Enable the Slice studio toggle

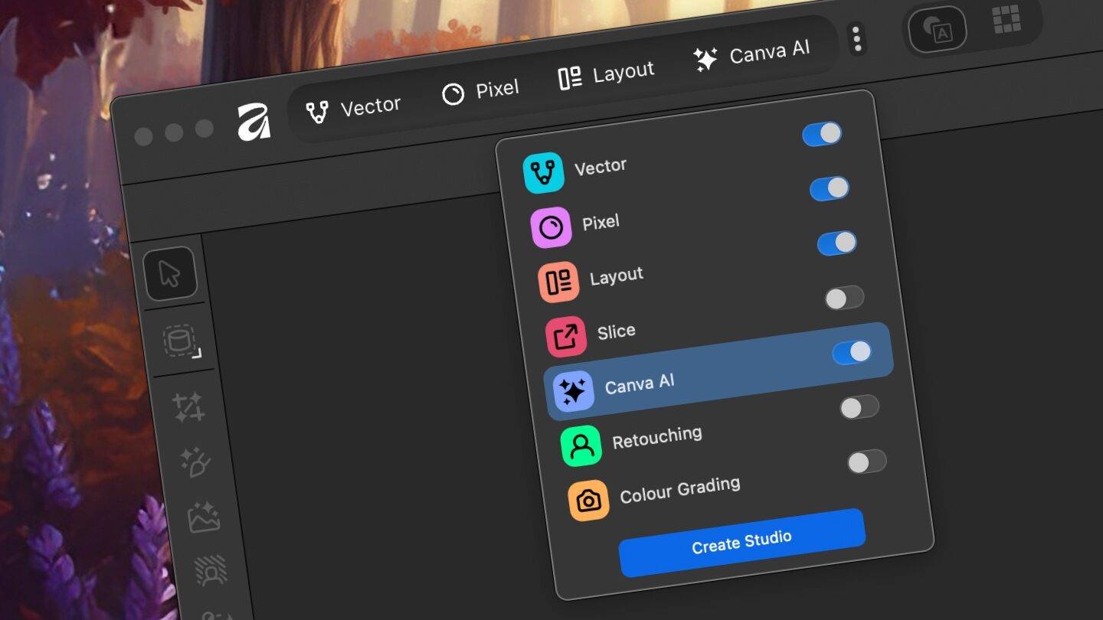tap(844, 298)
